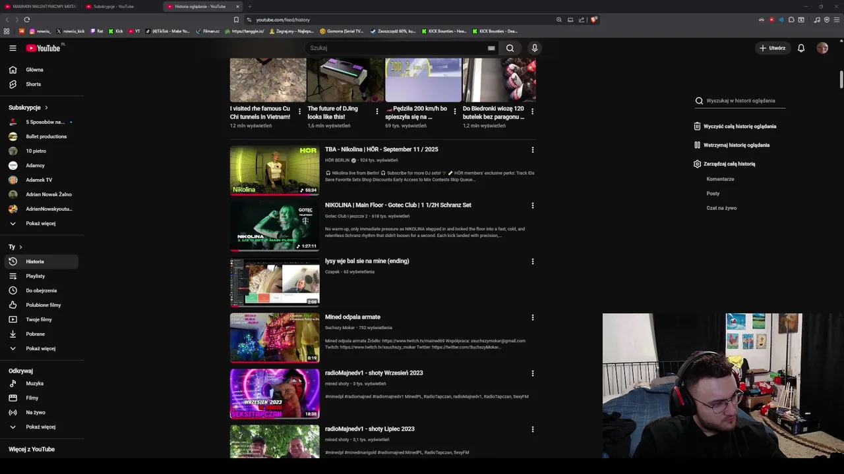Show more subscriptions with Pokaż więcej
Viewport: 844px width, 474px height.
[x=42, y=223]
